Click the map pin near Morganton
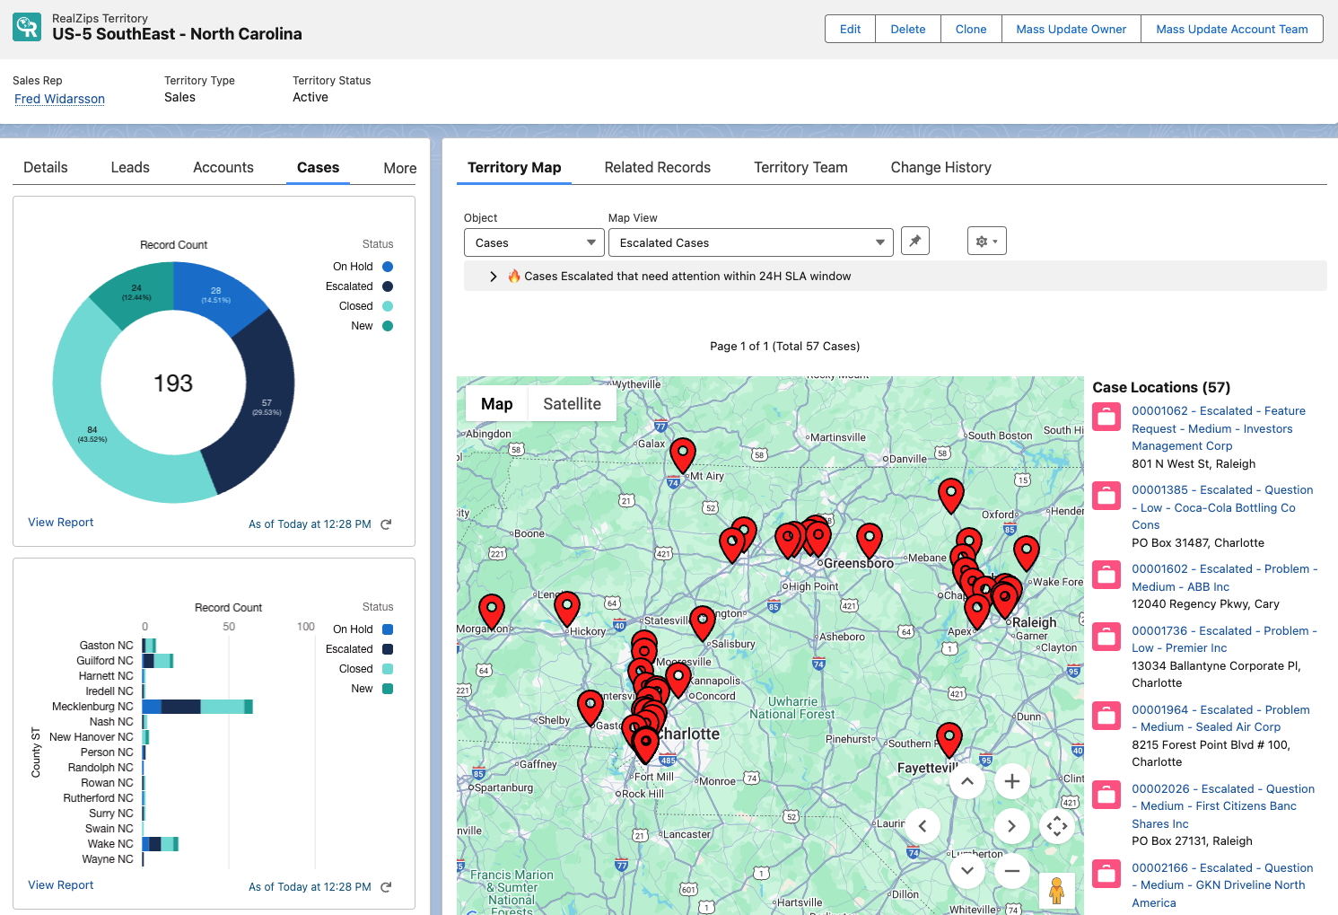Viewport: 1338px width, 915px height. [491, 611]
